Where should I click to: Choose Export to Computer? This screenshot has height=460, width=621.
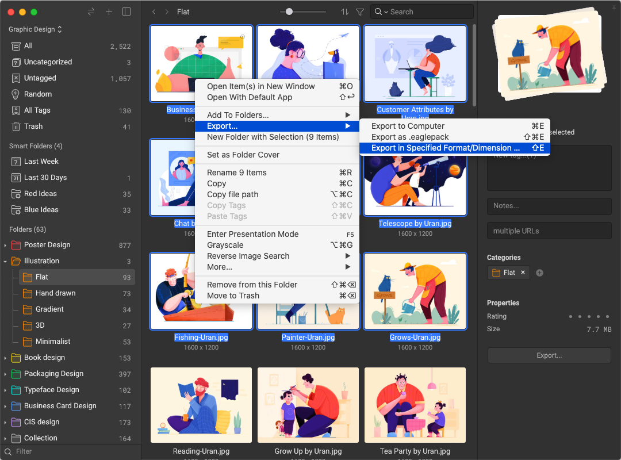(x=454, y=126)
